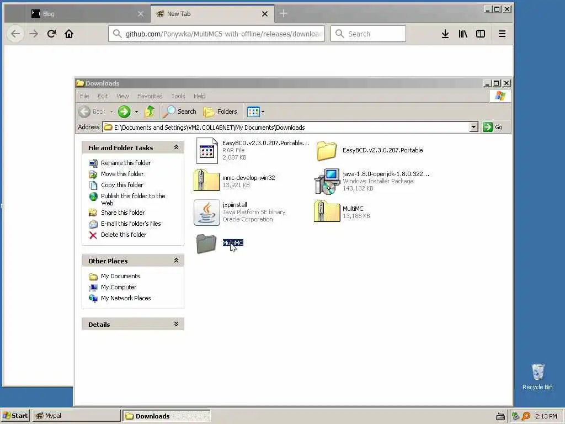Go up one folder level
The image size is (565, 424).
(x=150, y=112)
